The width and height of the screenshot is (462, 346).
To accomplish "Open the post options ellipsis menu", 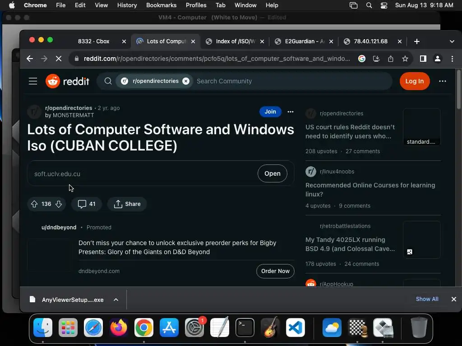I will click(291, 112).
